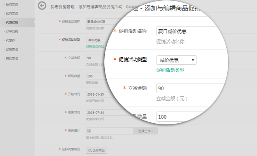Click the 结束时间 field label
This screenshot has height=156, width=257.
coord(74,112)
